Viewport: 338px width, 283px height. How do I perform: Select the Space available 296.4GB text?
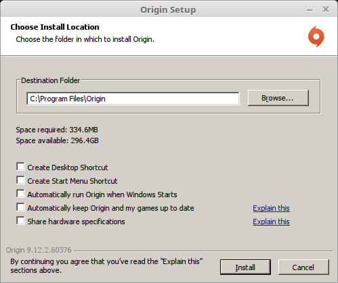tap(57, 140)
